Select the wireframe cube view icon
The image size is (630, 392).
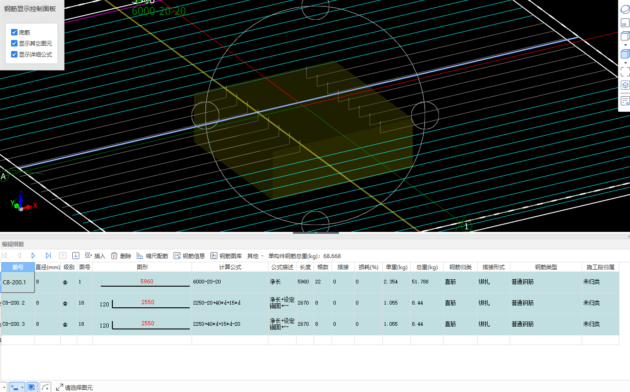point(625,36)
